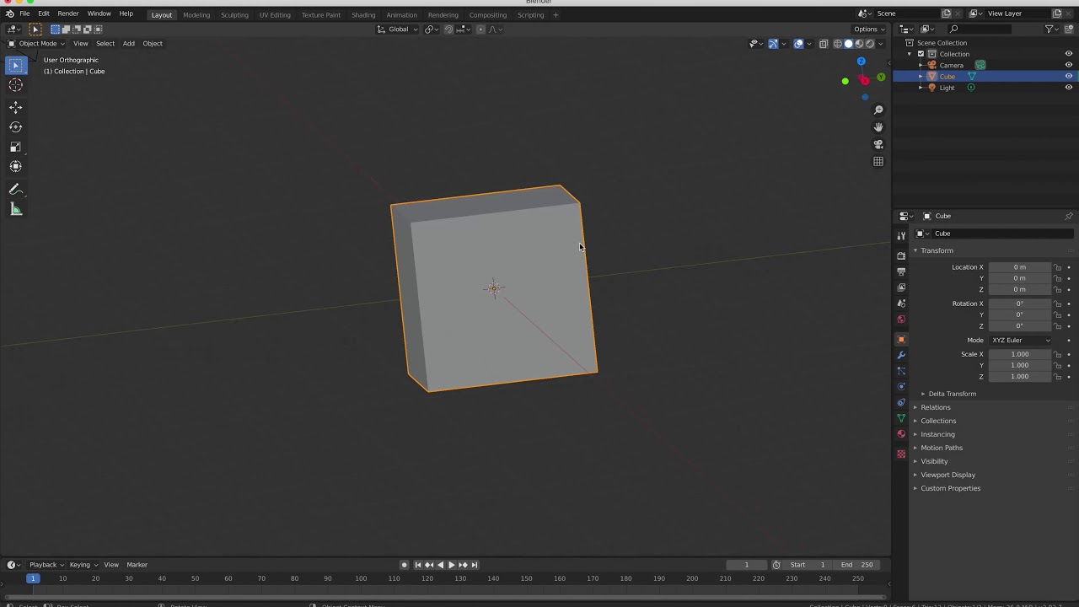Open the Tool properties tab
This screenshot has width=1079, height=607.
pos(901,236)
